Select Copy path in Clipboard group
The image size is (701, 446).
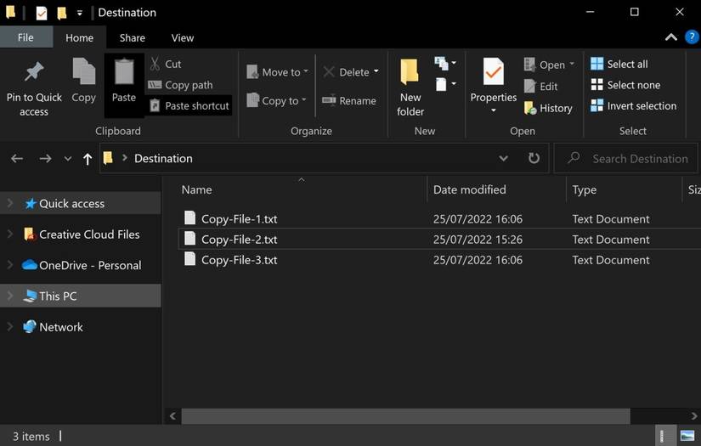pos(181,85)
